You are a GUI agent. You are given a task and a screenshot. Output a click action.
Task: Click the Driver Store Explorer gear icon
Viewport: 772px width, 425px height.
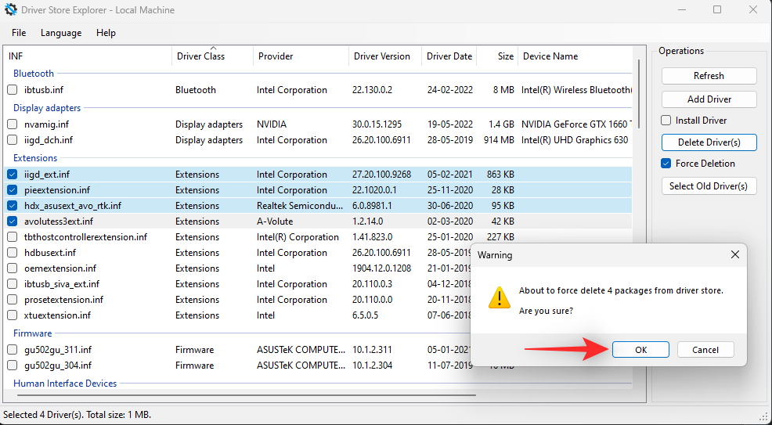pos(10,10)
